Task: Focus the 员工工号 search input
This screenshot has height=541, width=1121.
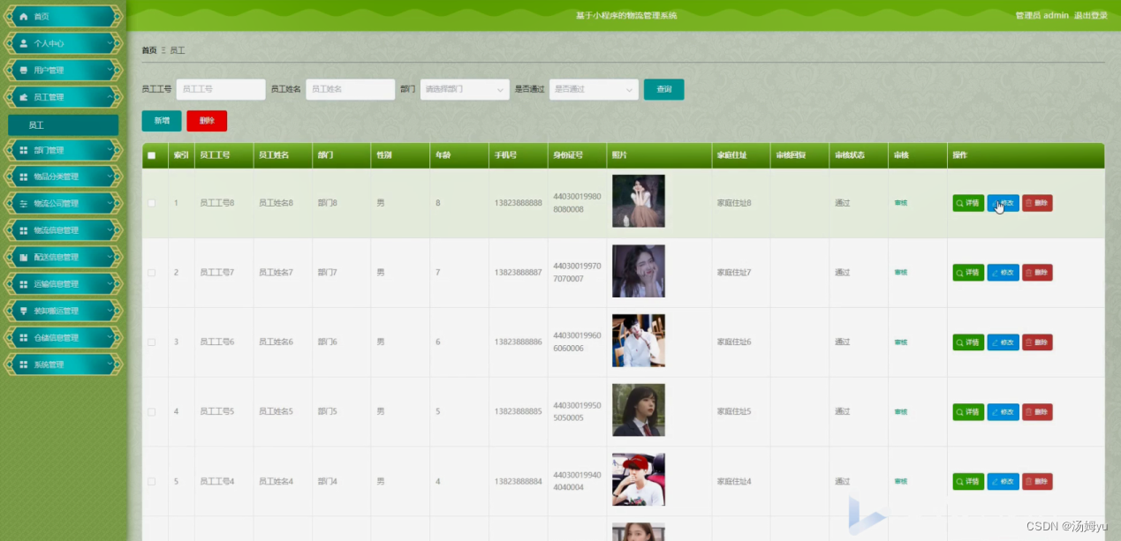Action: (221, 89)
